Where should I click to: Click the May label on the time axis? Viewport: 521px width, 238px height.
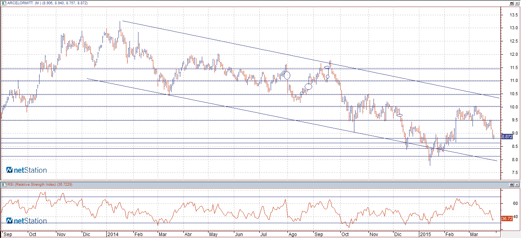click(213, 234)
